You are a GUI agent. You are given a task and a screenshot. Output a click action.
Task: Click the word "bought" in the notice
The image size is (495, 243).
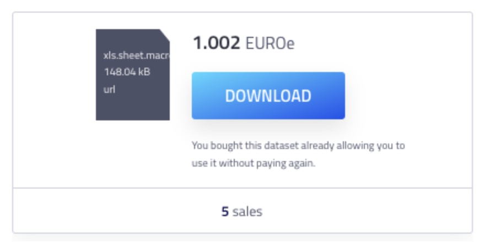[227, 146]
